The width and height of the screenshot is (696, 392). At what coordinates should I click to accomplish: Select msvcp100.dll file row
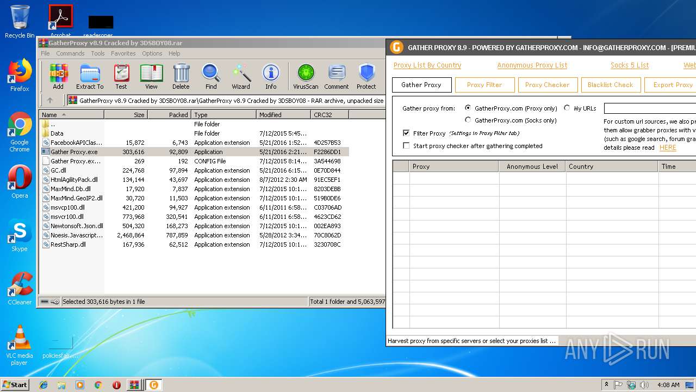point(194,207)
